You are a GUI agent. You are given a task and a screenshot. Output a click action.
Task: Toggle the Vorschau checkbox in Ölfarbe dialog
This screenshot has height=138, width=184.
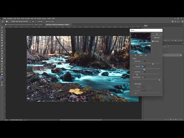pos(153,41)
